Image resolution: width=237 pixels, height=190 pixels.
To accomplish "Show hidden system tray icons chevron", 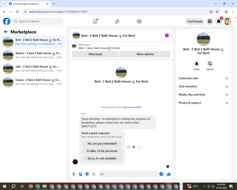I will pyautogui.click(x=204, y=186).
